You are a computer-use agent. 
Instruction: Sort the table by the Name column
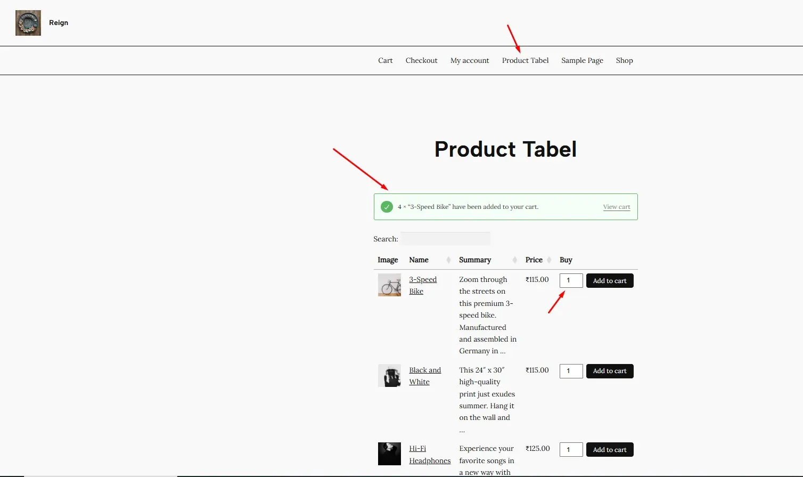(418, 260)
